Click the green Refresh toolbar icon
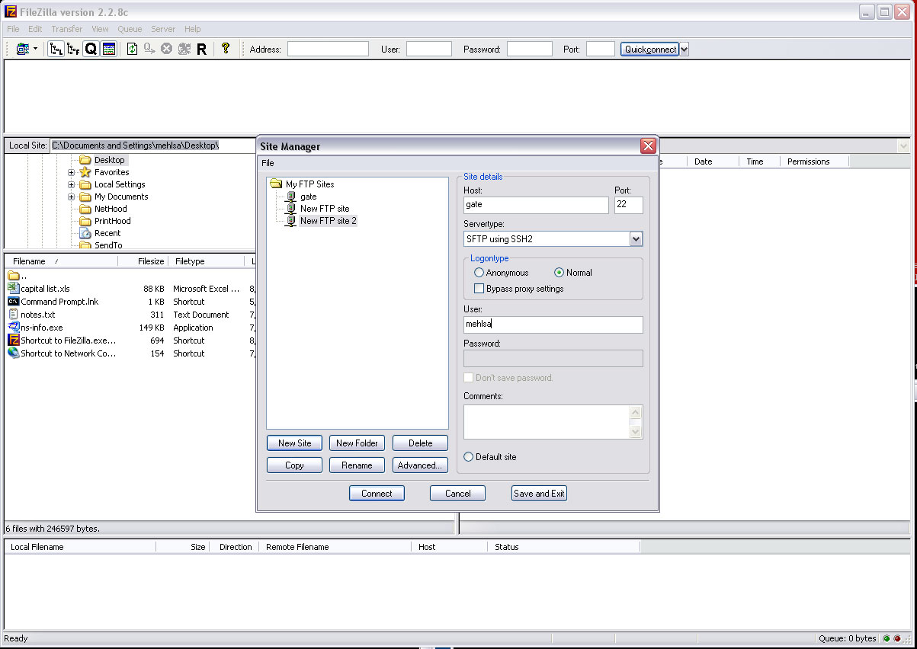 click(x=132, y=49)
